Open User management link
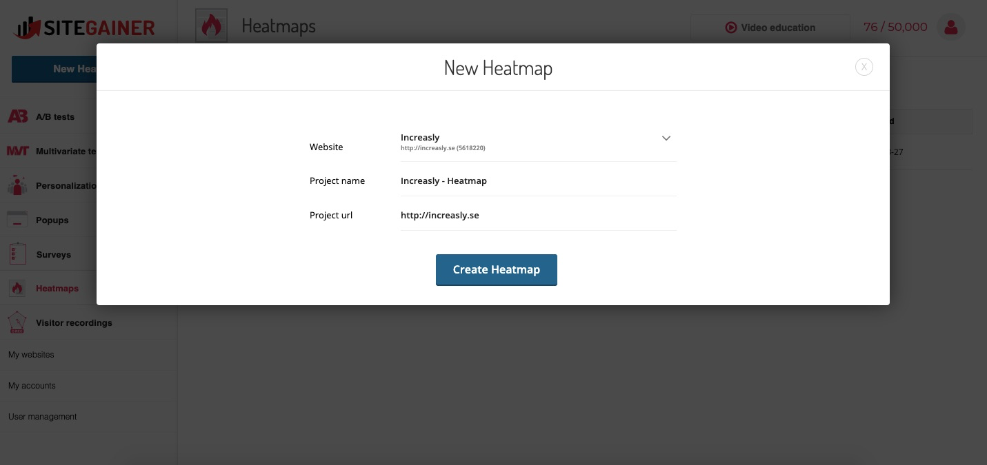 (x=43, y=417)
